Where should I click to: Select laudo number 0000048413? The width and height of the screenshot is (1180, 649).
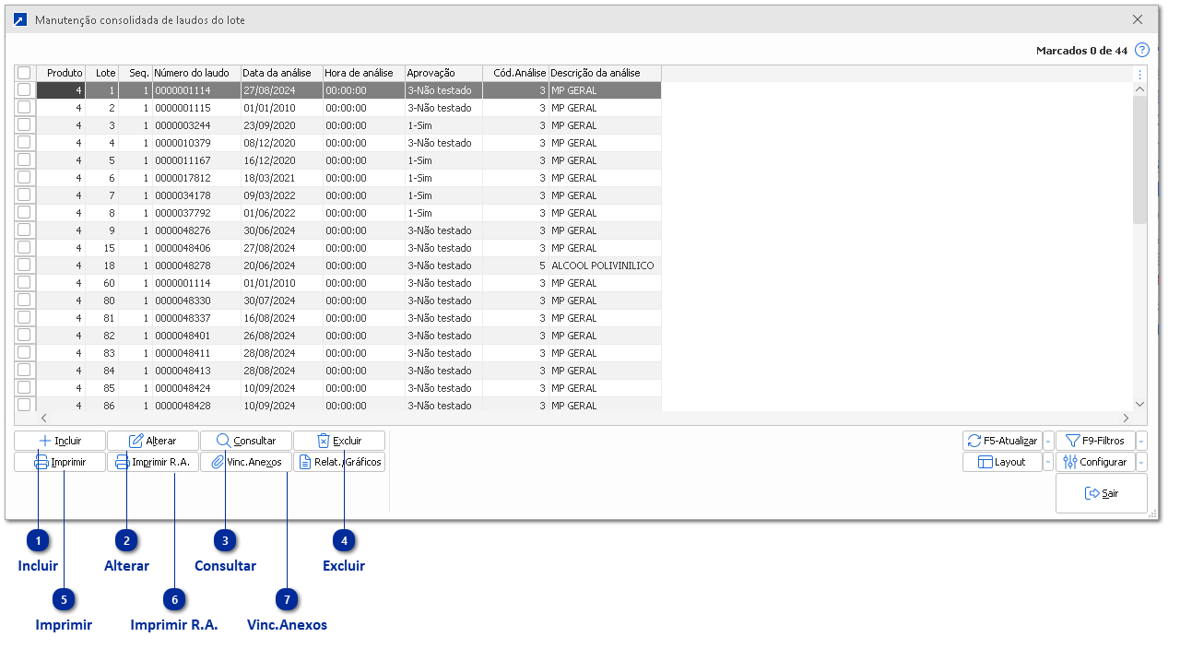(x=196, y=371)
